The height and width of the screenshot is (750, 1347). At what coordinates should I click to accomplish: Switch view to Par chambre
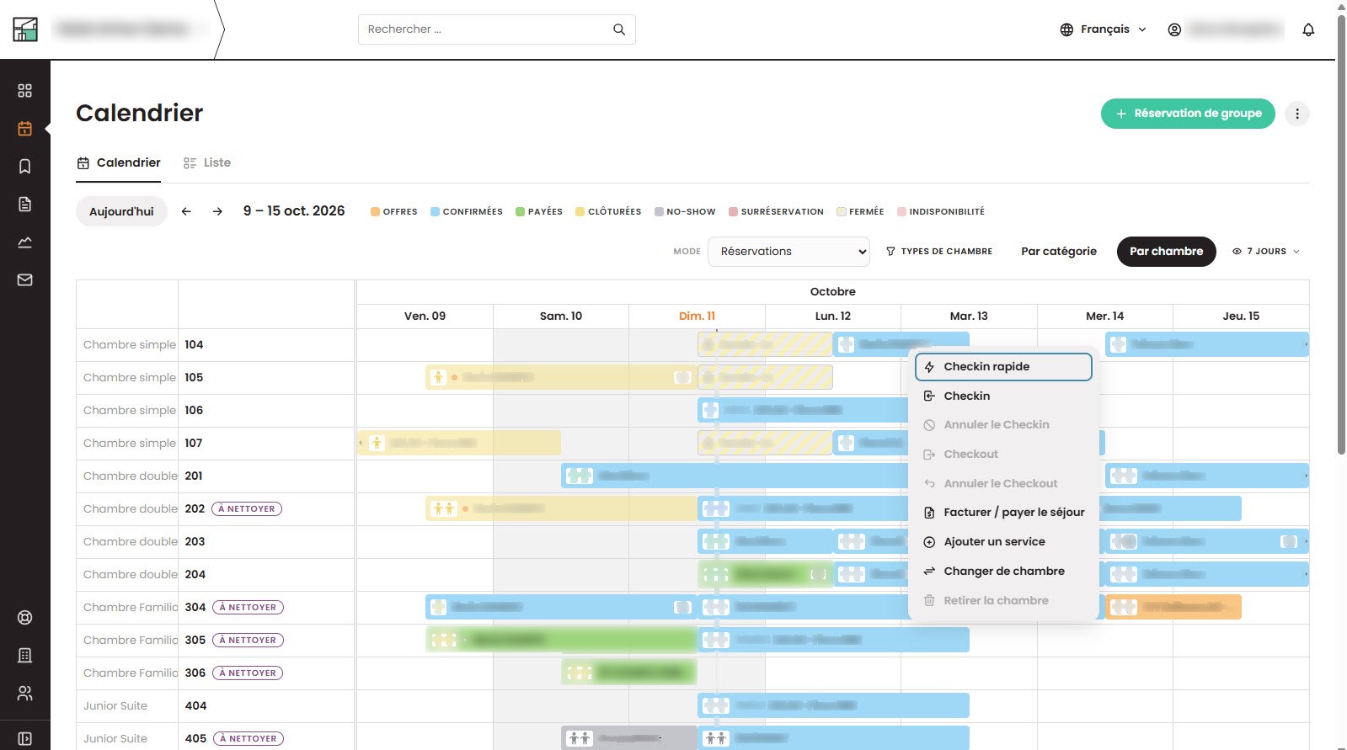pyautogui.click(x=1166, y=251)
